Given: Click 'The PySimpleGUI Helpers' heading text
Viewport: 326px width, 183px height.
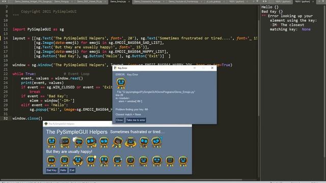Looking at the screenshot, I should click(77, 132).
